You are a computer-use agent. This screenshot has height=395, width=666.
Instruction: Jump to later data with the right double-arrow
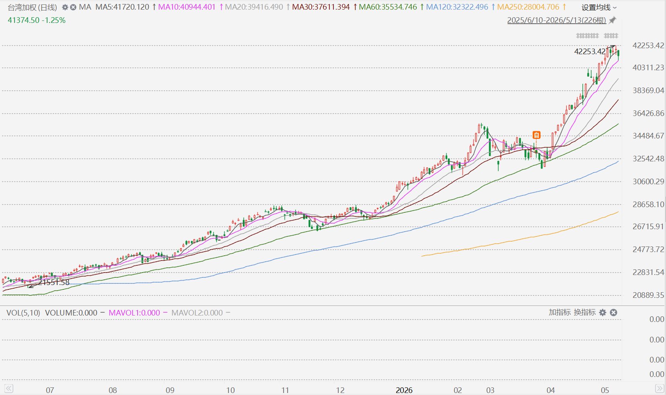pyautogui.click(x=659, y=388)
